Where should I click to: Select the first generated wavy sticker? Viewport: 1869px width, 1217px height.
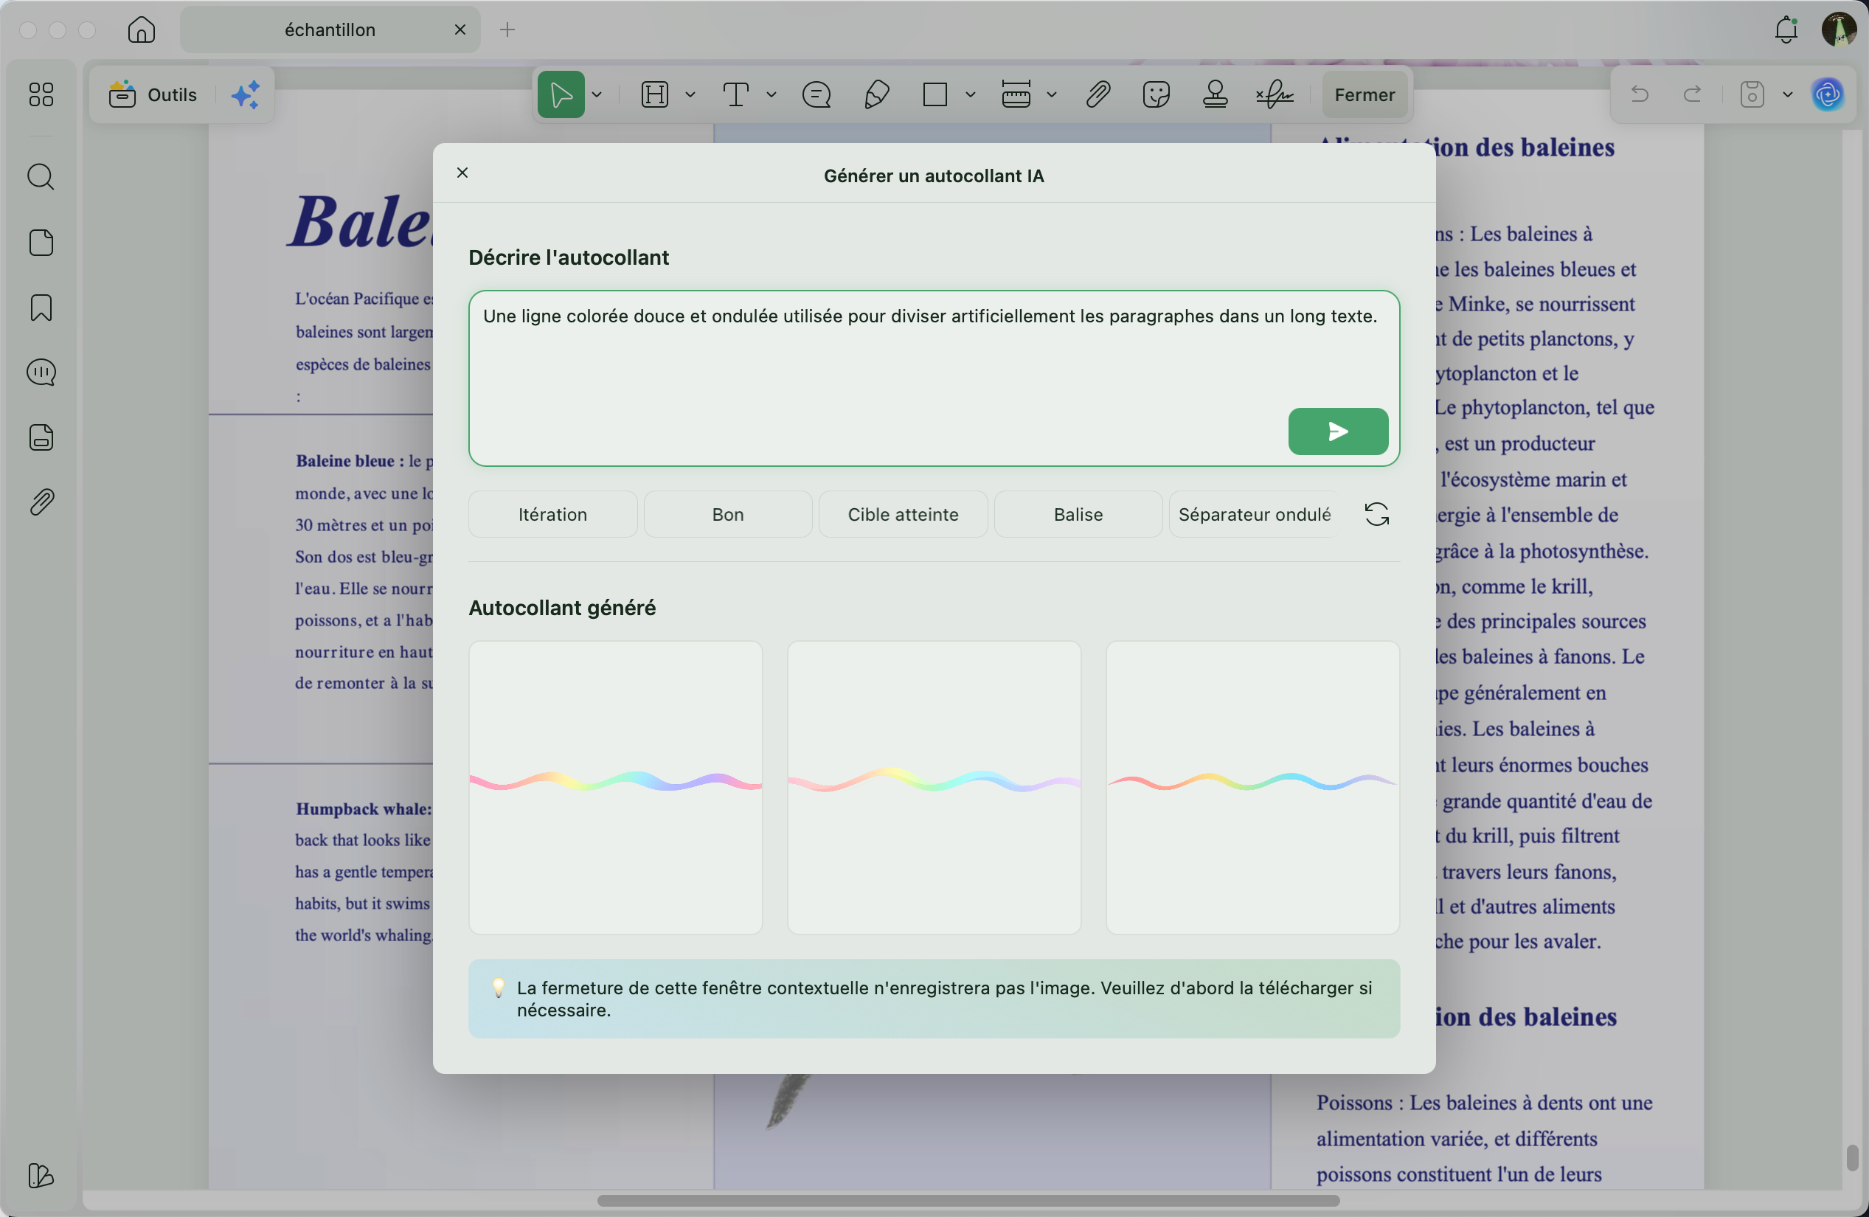click(x=615, y=787)
